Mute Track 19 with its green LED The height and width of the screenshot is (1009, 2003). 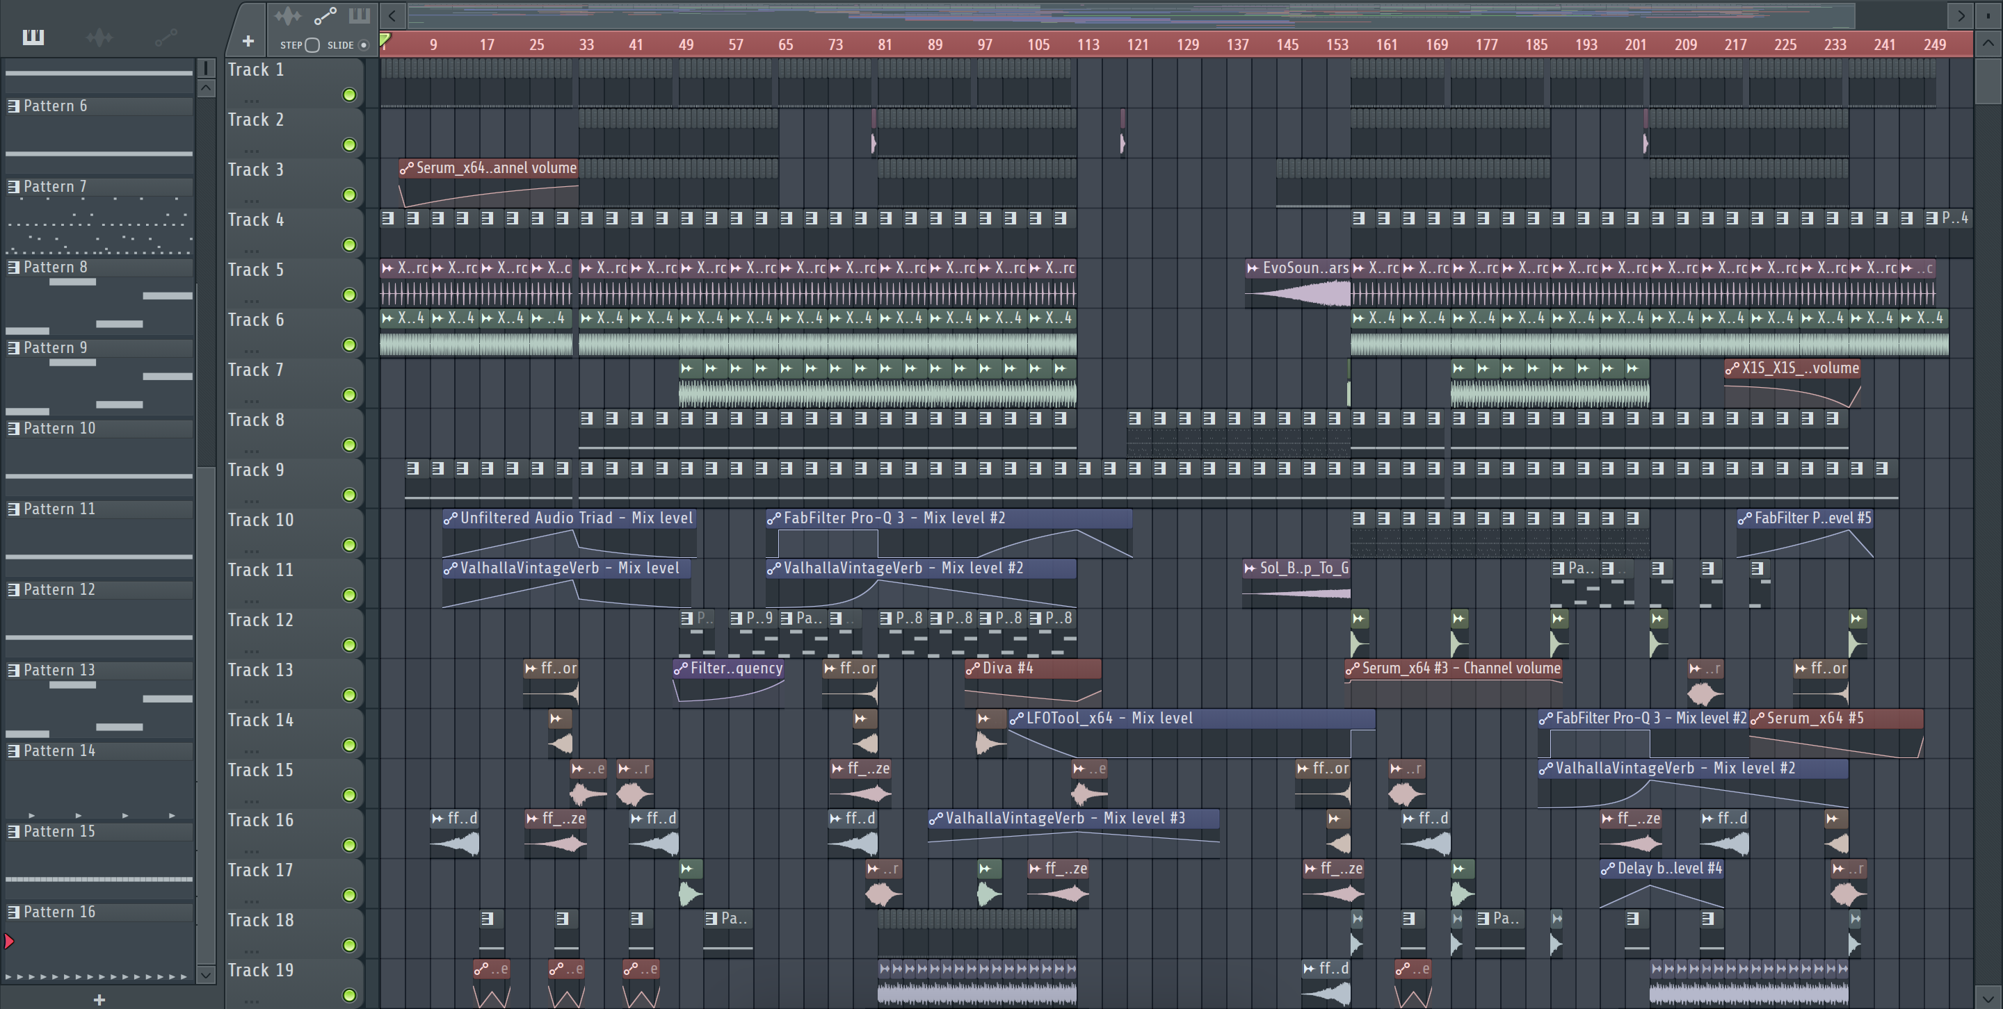[x=350, y=995]
